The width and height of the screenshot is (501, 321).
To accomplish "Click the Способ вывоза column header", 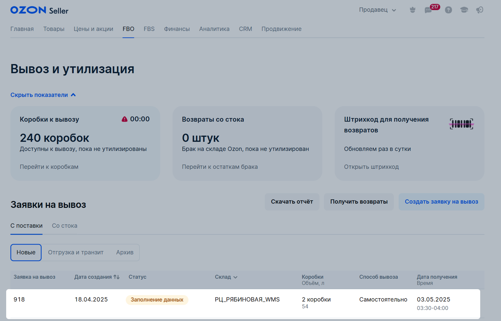I will pos(379,277).
